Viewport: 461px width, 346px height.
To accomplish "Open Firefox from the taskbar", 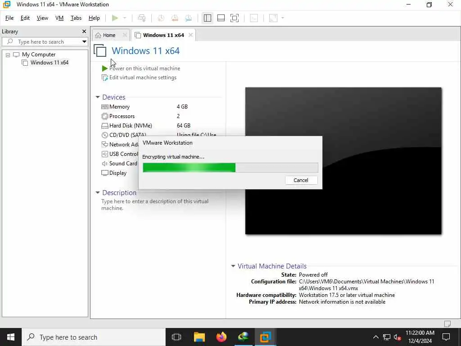I will pos(221,337).
